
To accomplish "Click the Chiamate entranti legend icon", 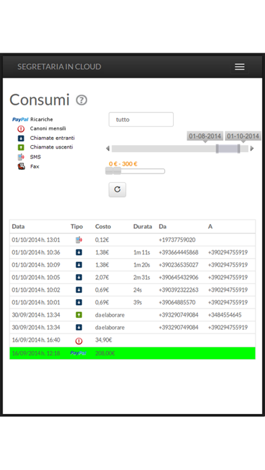I will (x=21, y=138).
